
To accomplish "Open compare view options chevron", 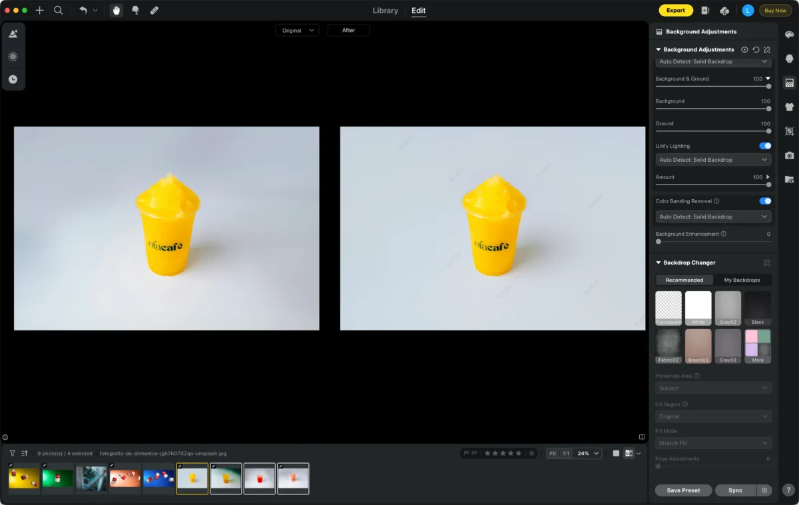I will coord(639,453).
